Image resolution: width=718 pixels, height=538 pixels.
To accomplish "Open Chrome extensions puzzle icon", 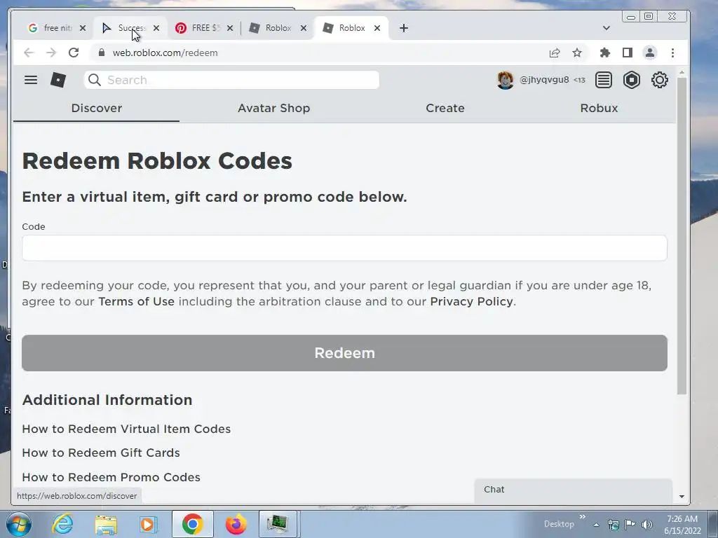I will click(x=605, y=53).
